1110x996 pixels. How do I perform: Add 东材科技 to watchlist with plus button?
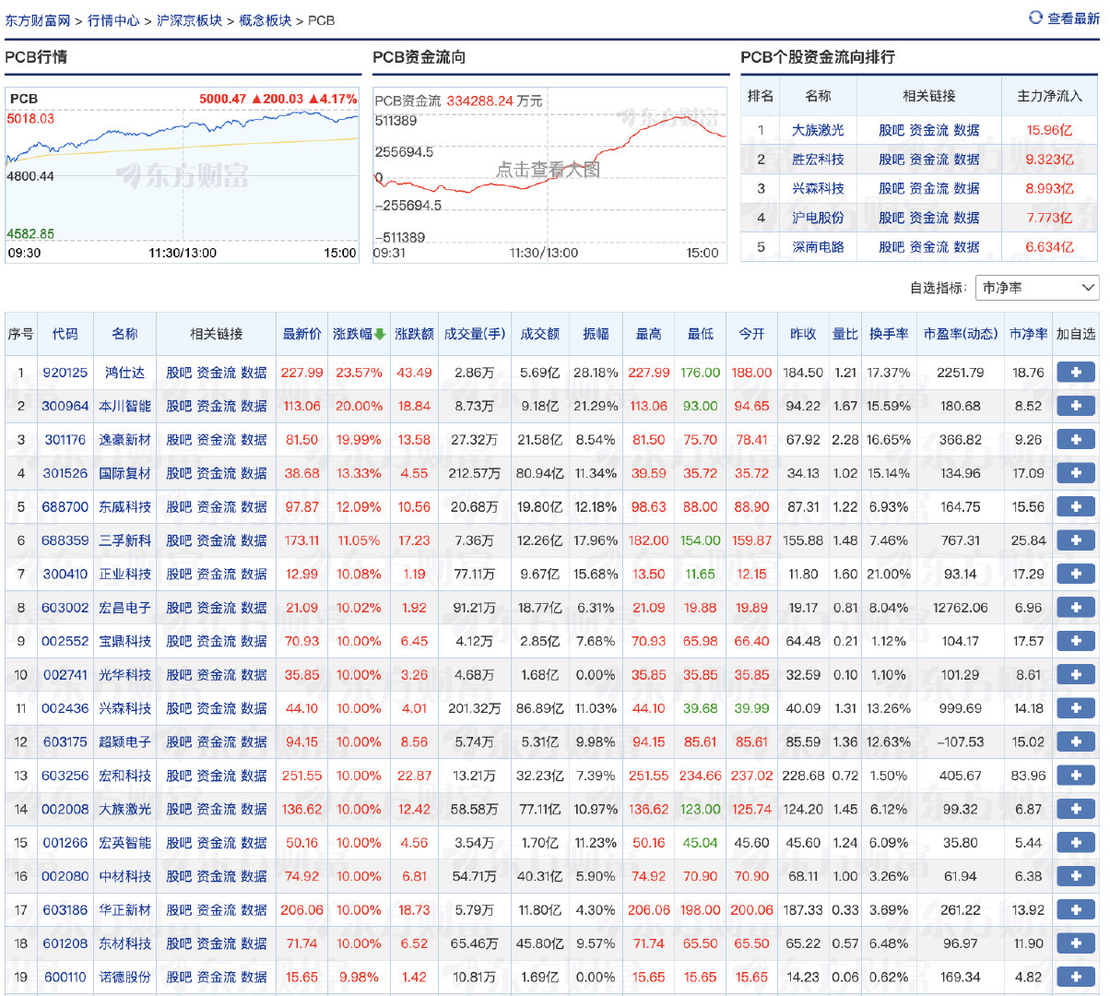(x=1075, y=943)
